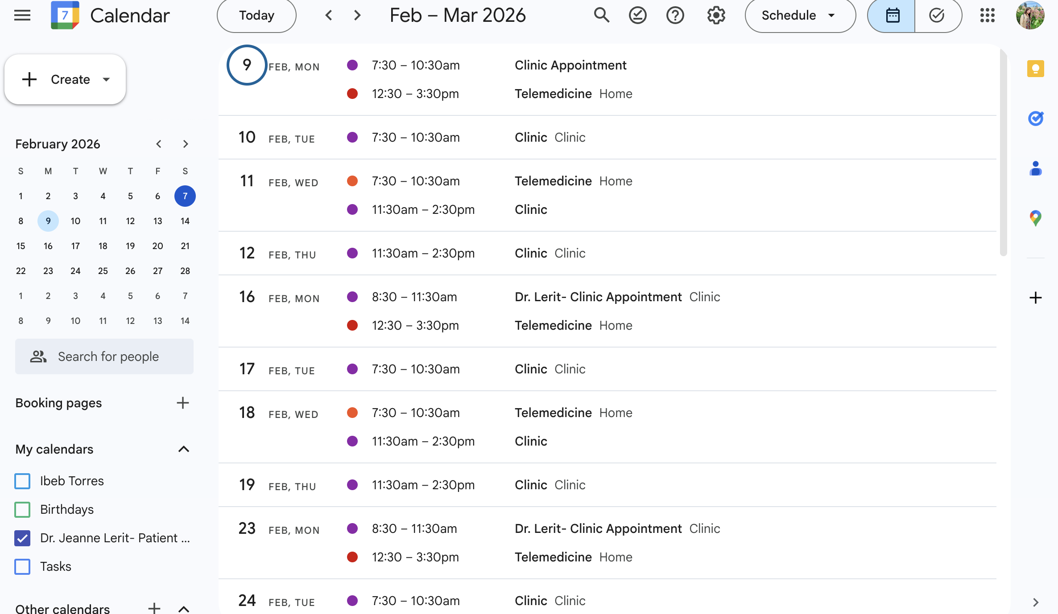Viewport: 1058px width, 614px height.
Task: Open the Feb 16 Dr. Lerit- Clinic Appointment event
Action: [598, 297]
